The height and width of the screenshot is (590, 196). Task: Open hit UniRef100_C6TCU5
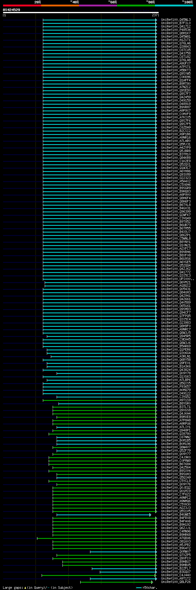(x=176, y=50)
